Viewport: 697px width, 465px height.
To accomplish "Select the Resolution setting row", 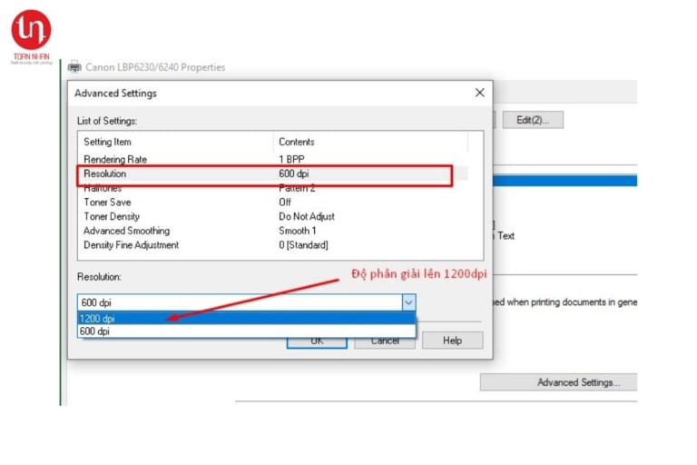I will [272, 173].
